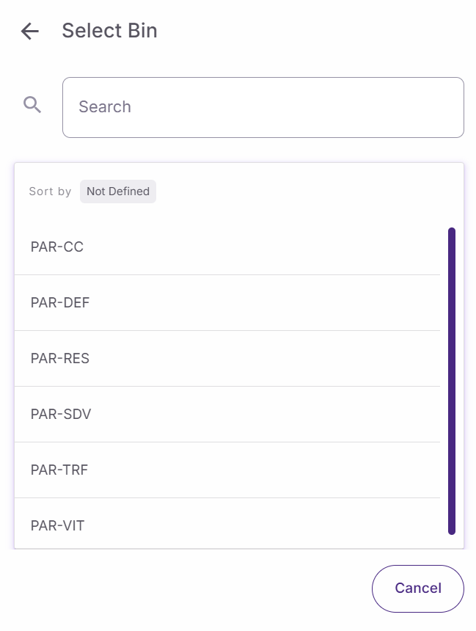Screen dimensions: 476x631
Task: Tap the left arrow beside Select Bin
Action: (29, 31)
